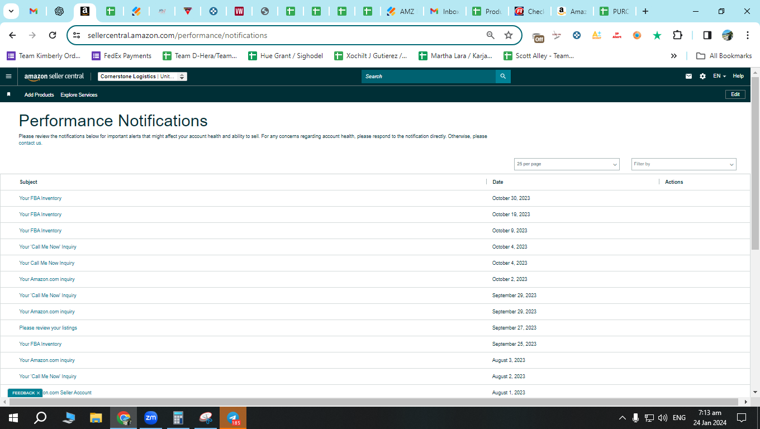
Task: Click into the Seller Central Search field
Action: click(x=429, y=77)
